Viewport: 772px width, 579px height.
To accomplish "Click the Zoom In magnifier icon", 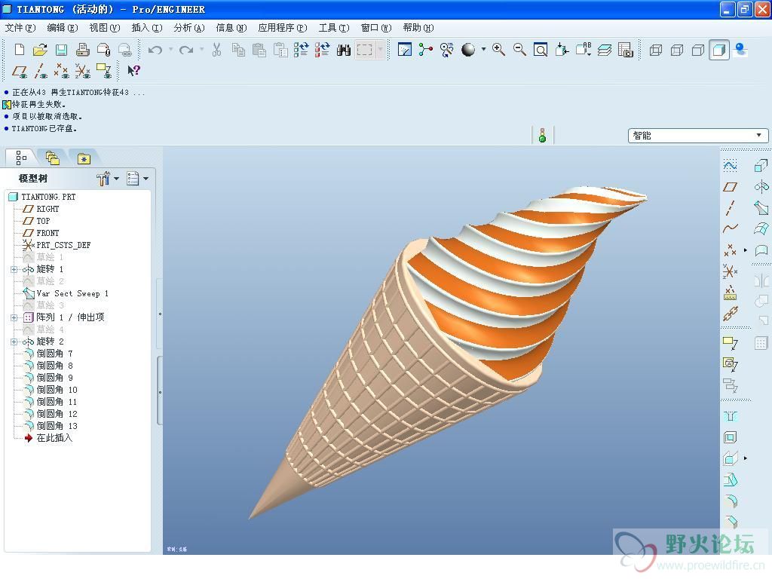I will pos(498,50).
